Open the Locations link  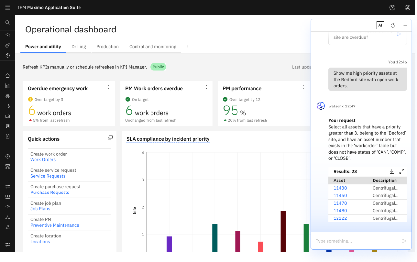point(40,242)
